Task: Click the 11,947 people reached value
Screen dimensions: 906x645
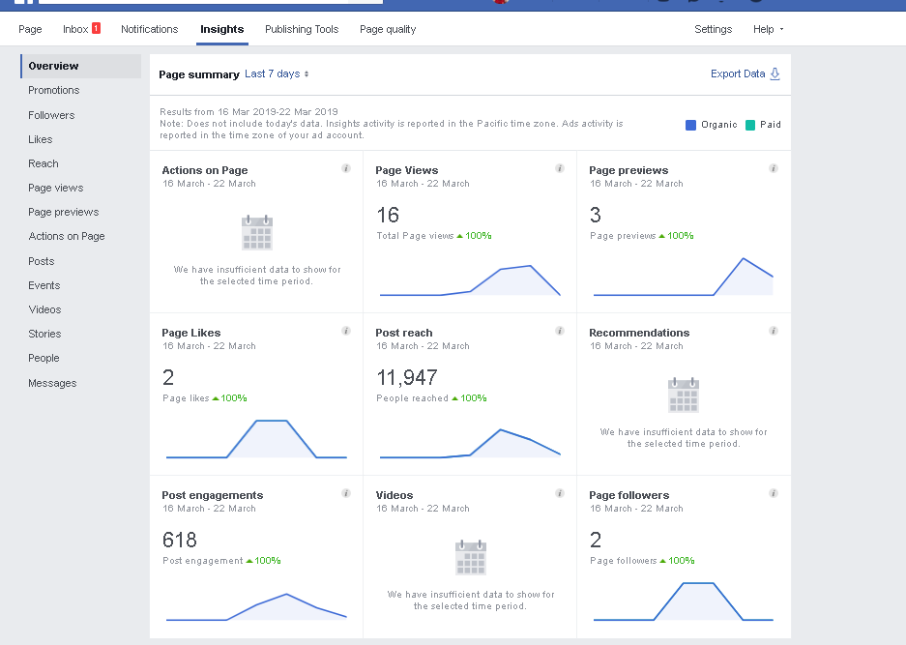Action: pyautogui.click(x=407, y=377)
